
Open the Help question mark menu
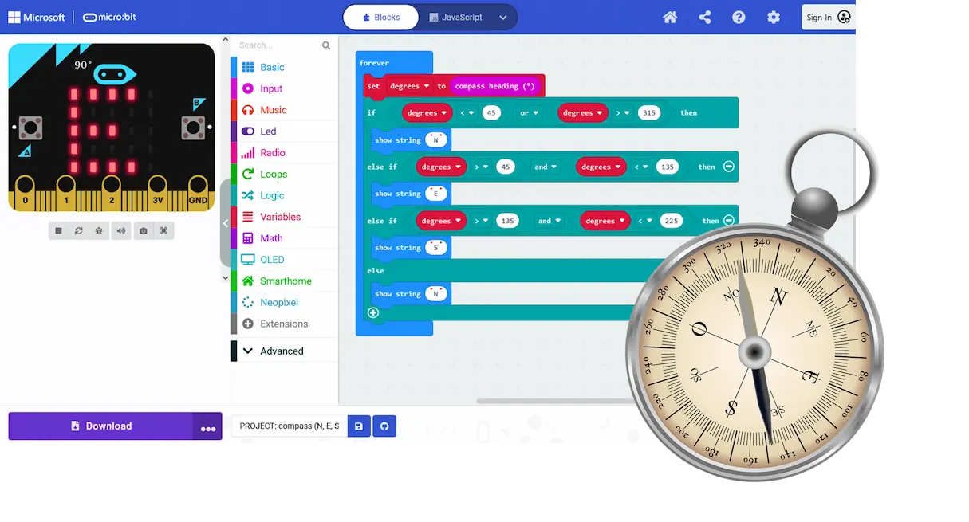pyautogui.click(x=739, y=18)
